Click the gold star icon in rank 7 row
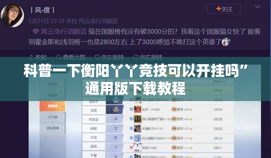271x158 pixels. click(x=191, y=148)
